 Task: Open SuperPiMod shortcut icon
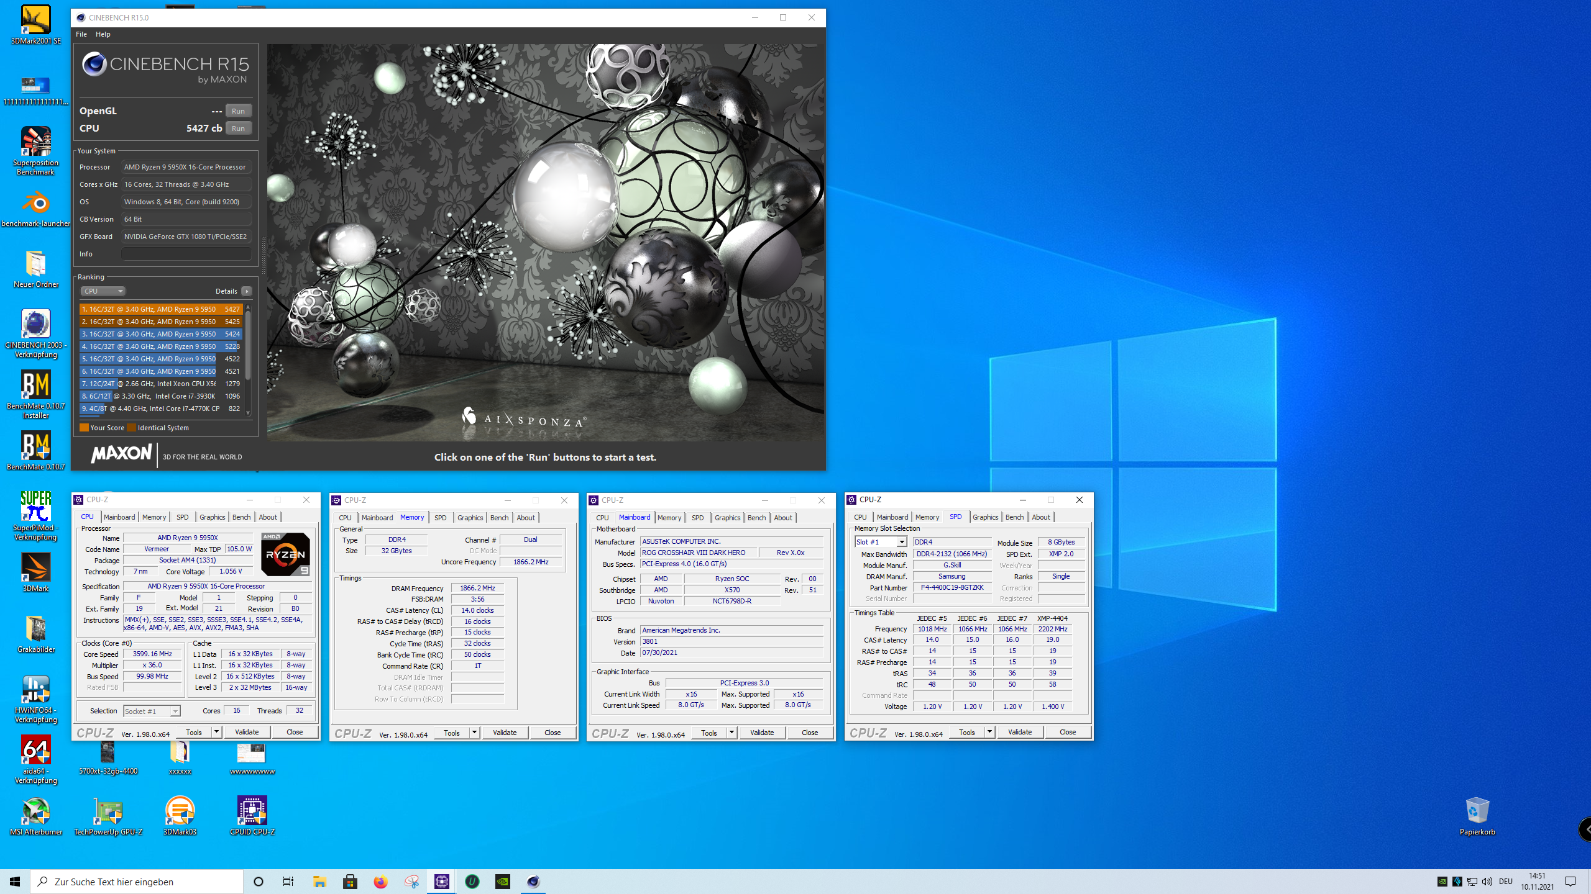coord(35,516)
